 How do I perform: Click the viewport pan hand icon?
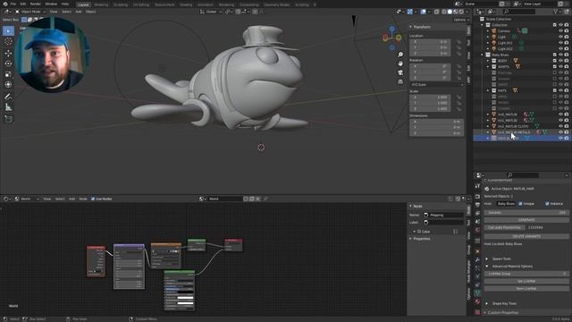click(x=400, y=64)
